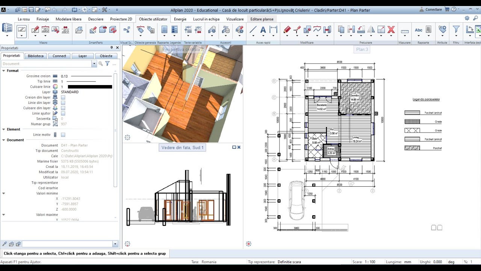The width and height of the screenshot is (481, 271).
Task: Collapse the Document section
Action: (4, 140)
